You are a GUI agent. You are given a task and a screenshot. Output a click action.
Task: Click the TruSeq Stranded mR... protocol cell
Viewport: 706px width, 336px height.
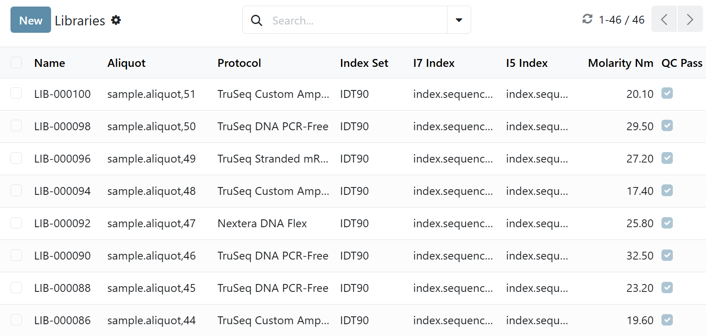273,159
